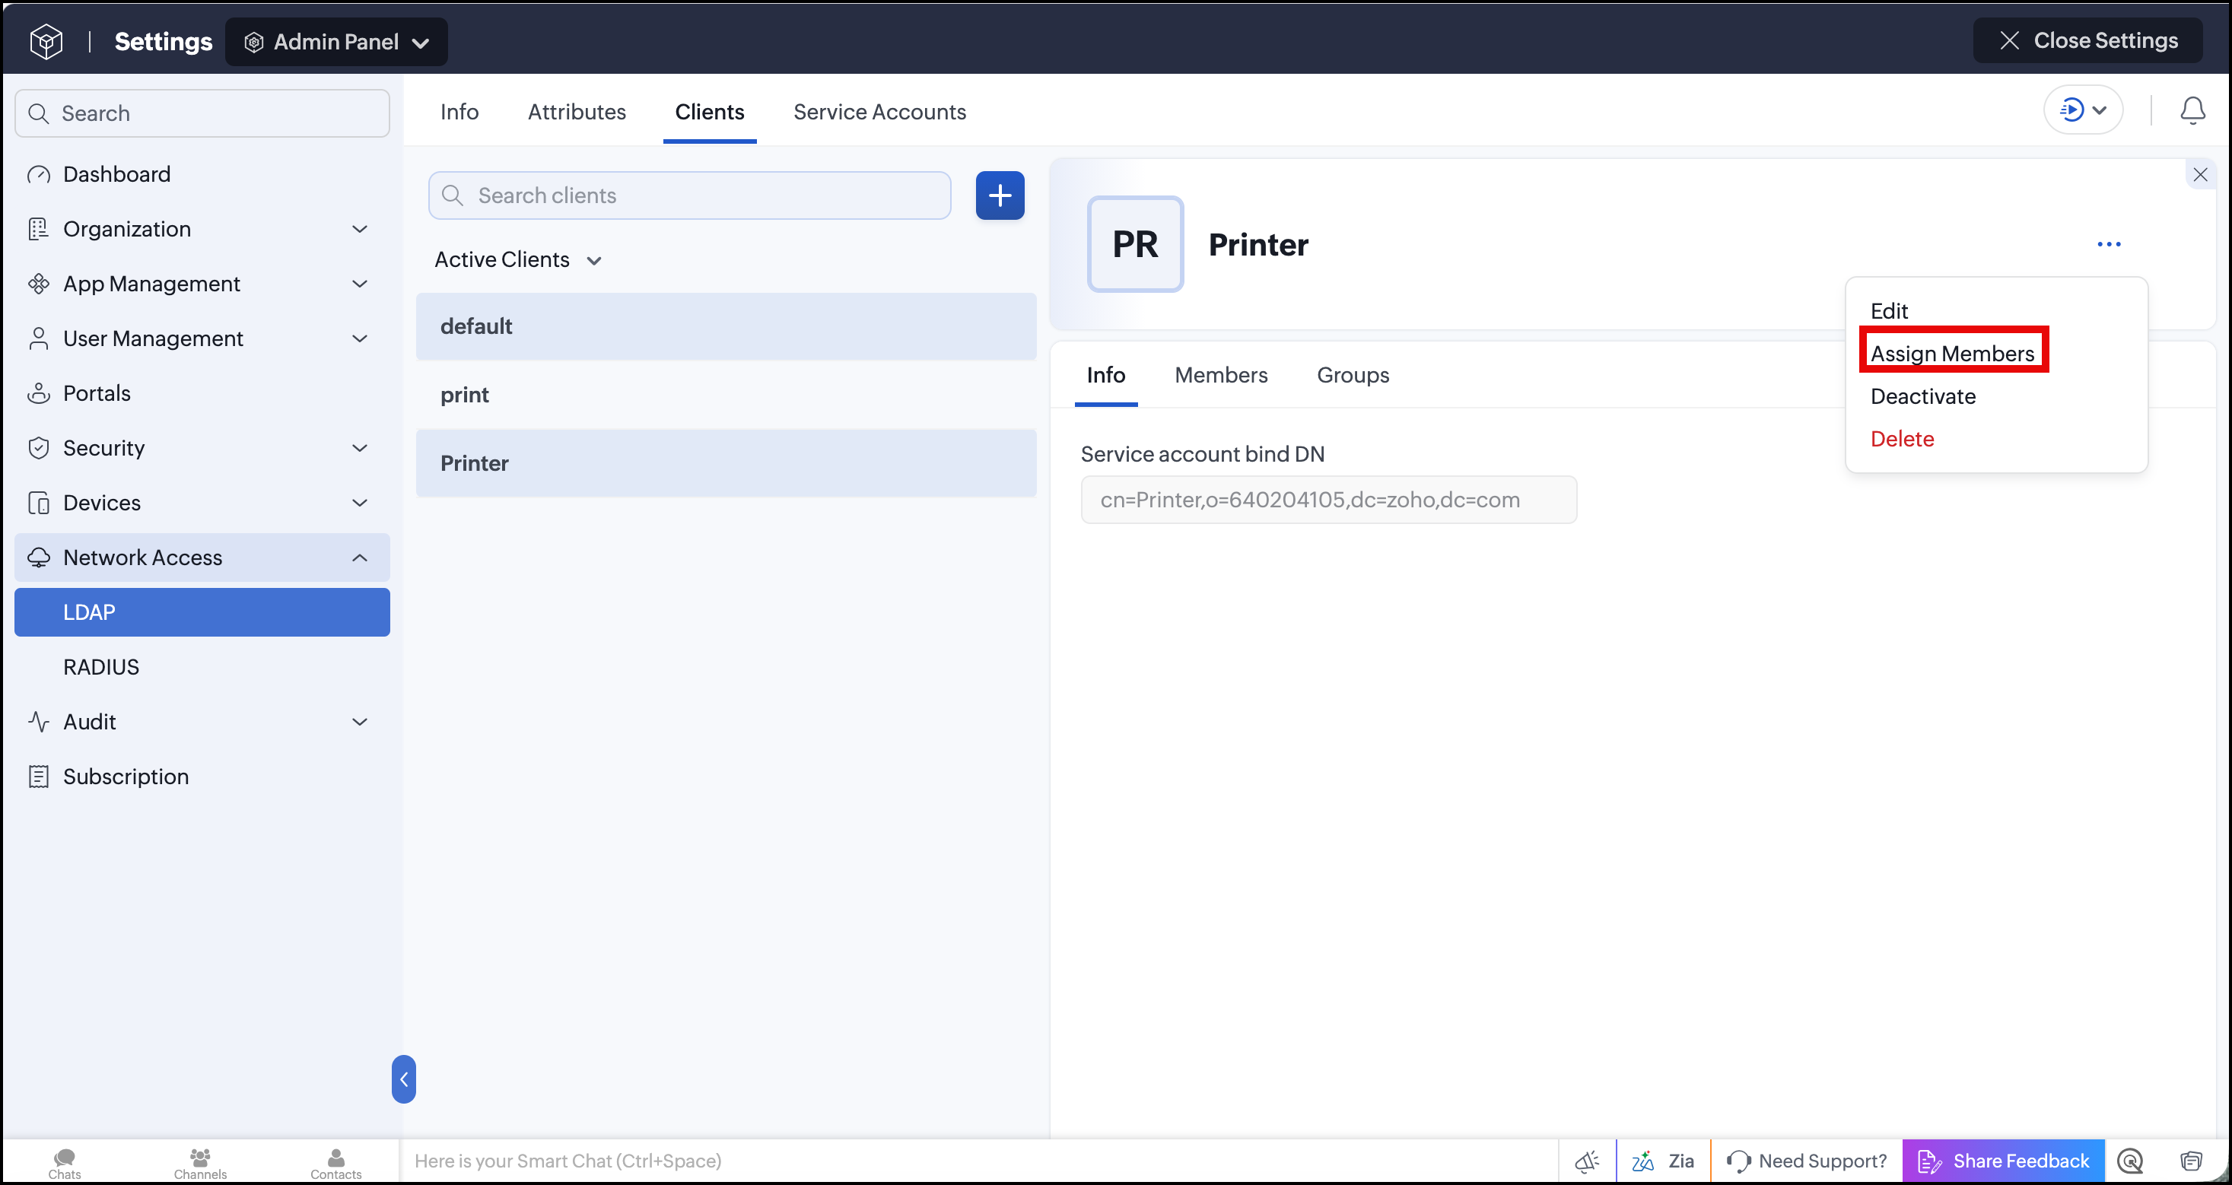Choose Delete from the options menu
Screen dimensions: 2232x1185
(x=1902, y=438)
